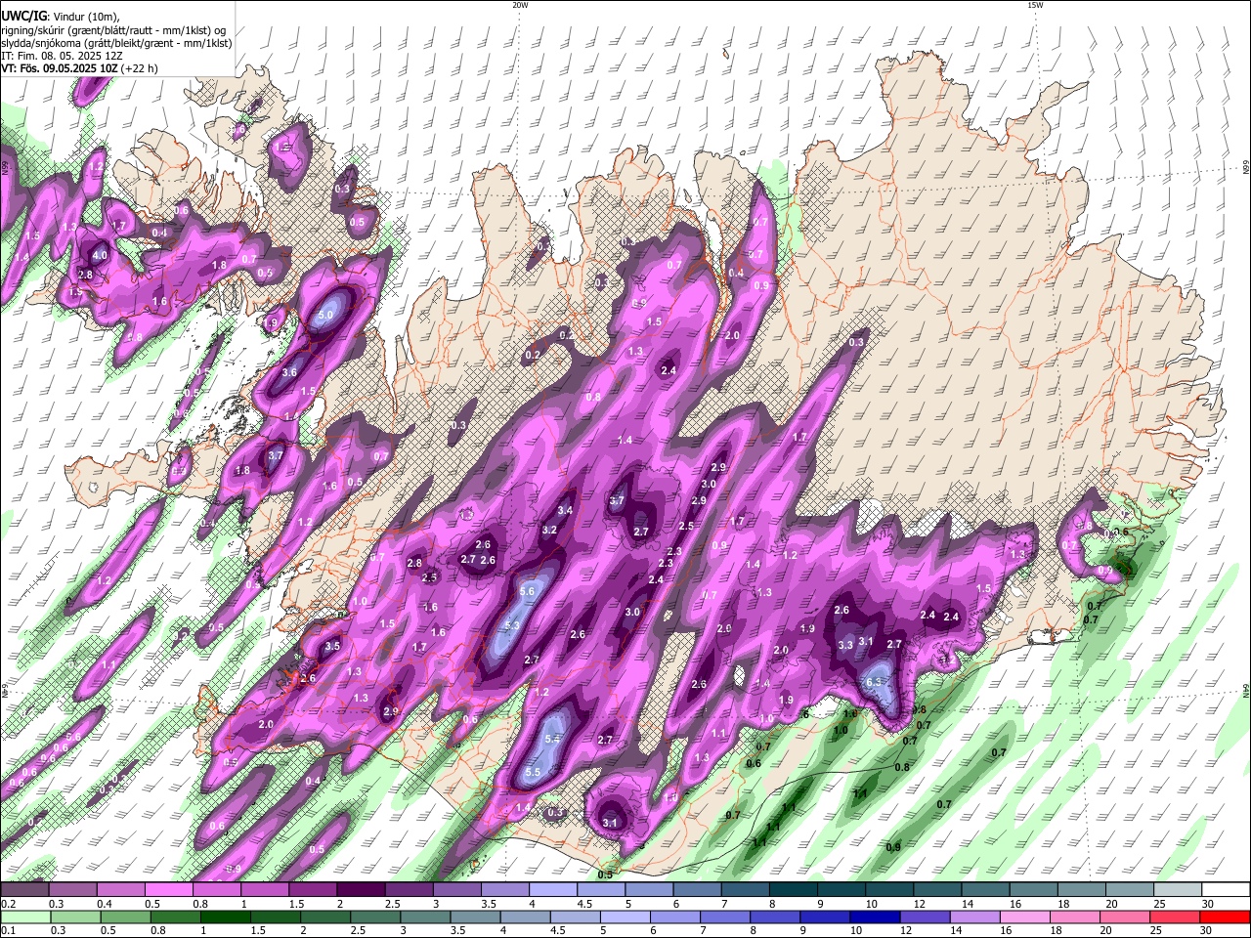Click the 'slydda/snjókoma' legend description line

click(116, 43)
